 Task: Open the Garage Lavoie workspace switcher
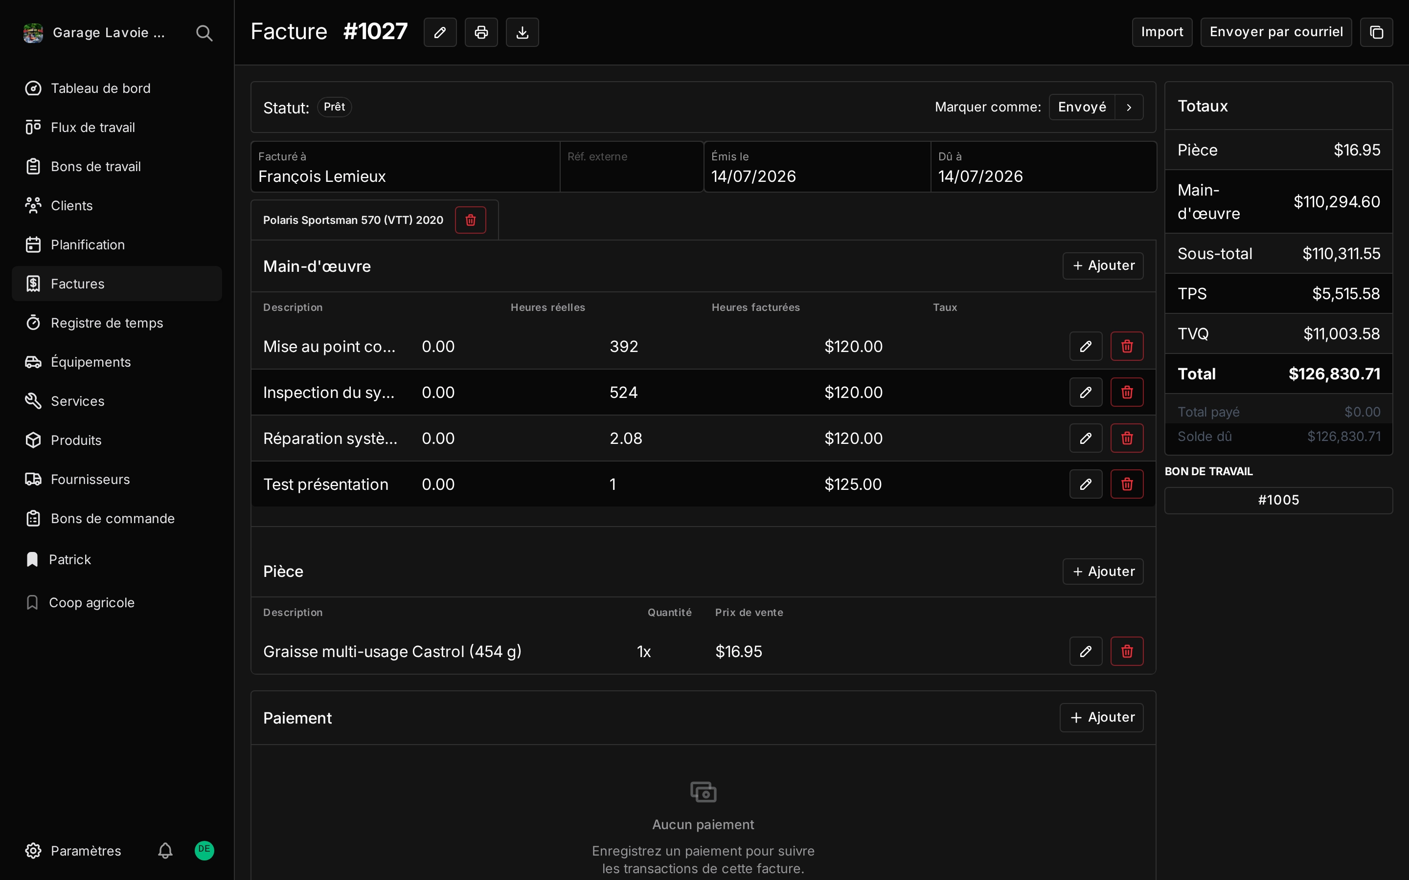tap(95, 33)
